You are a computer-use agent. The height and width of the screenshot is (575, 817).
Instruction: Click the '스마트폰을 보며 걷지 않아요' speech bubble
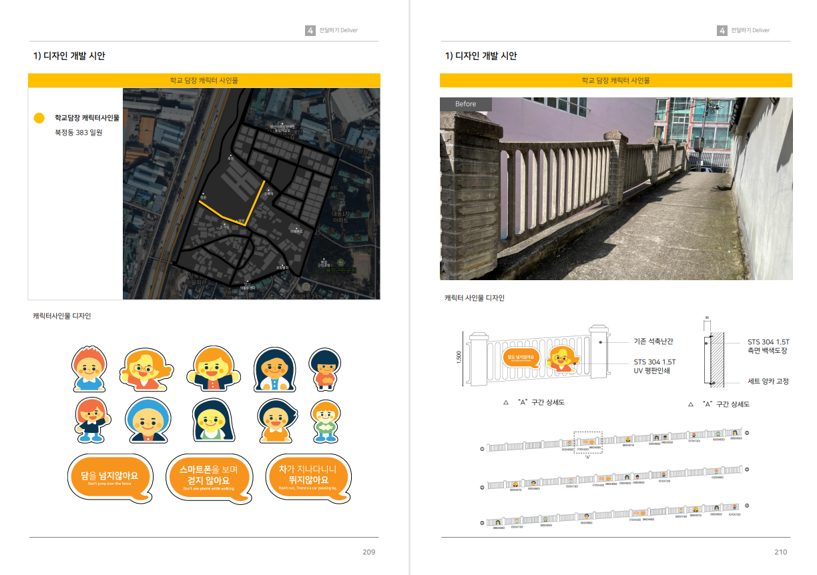208,478
